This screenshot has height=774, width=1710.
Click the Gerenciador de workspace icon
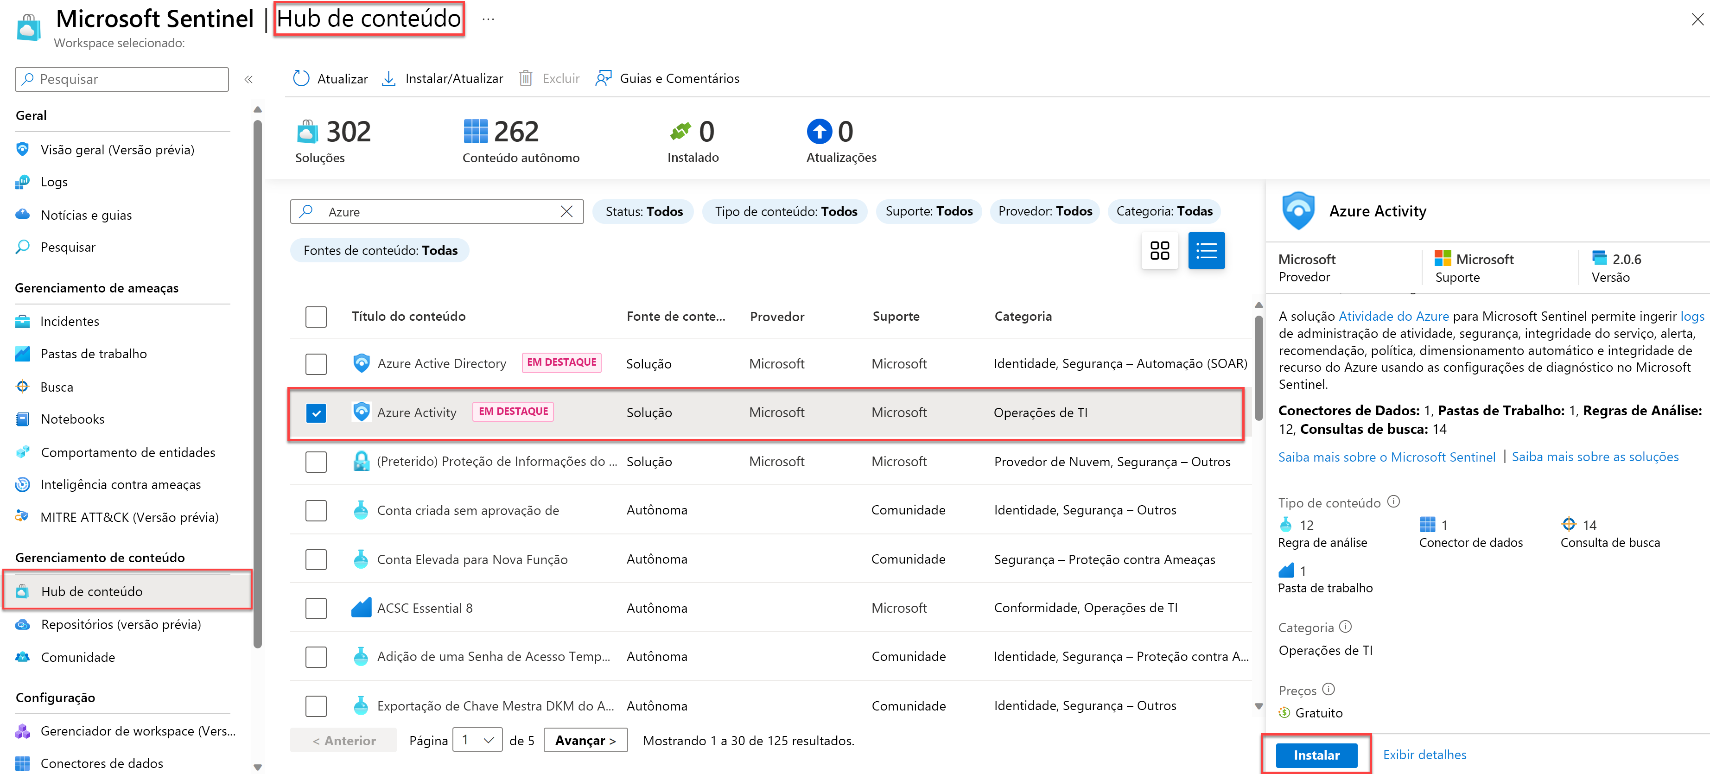(23, 731)
